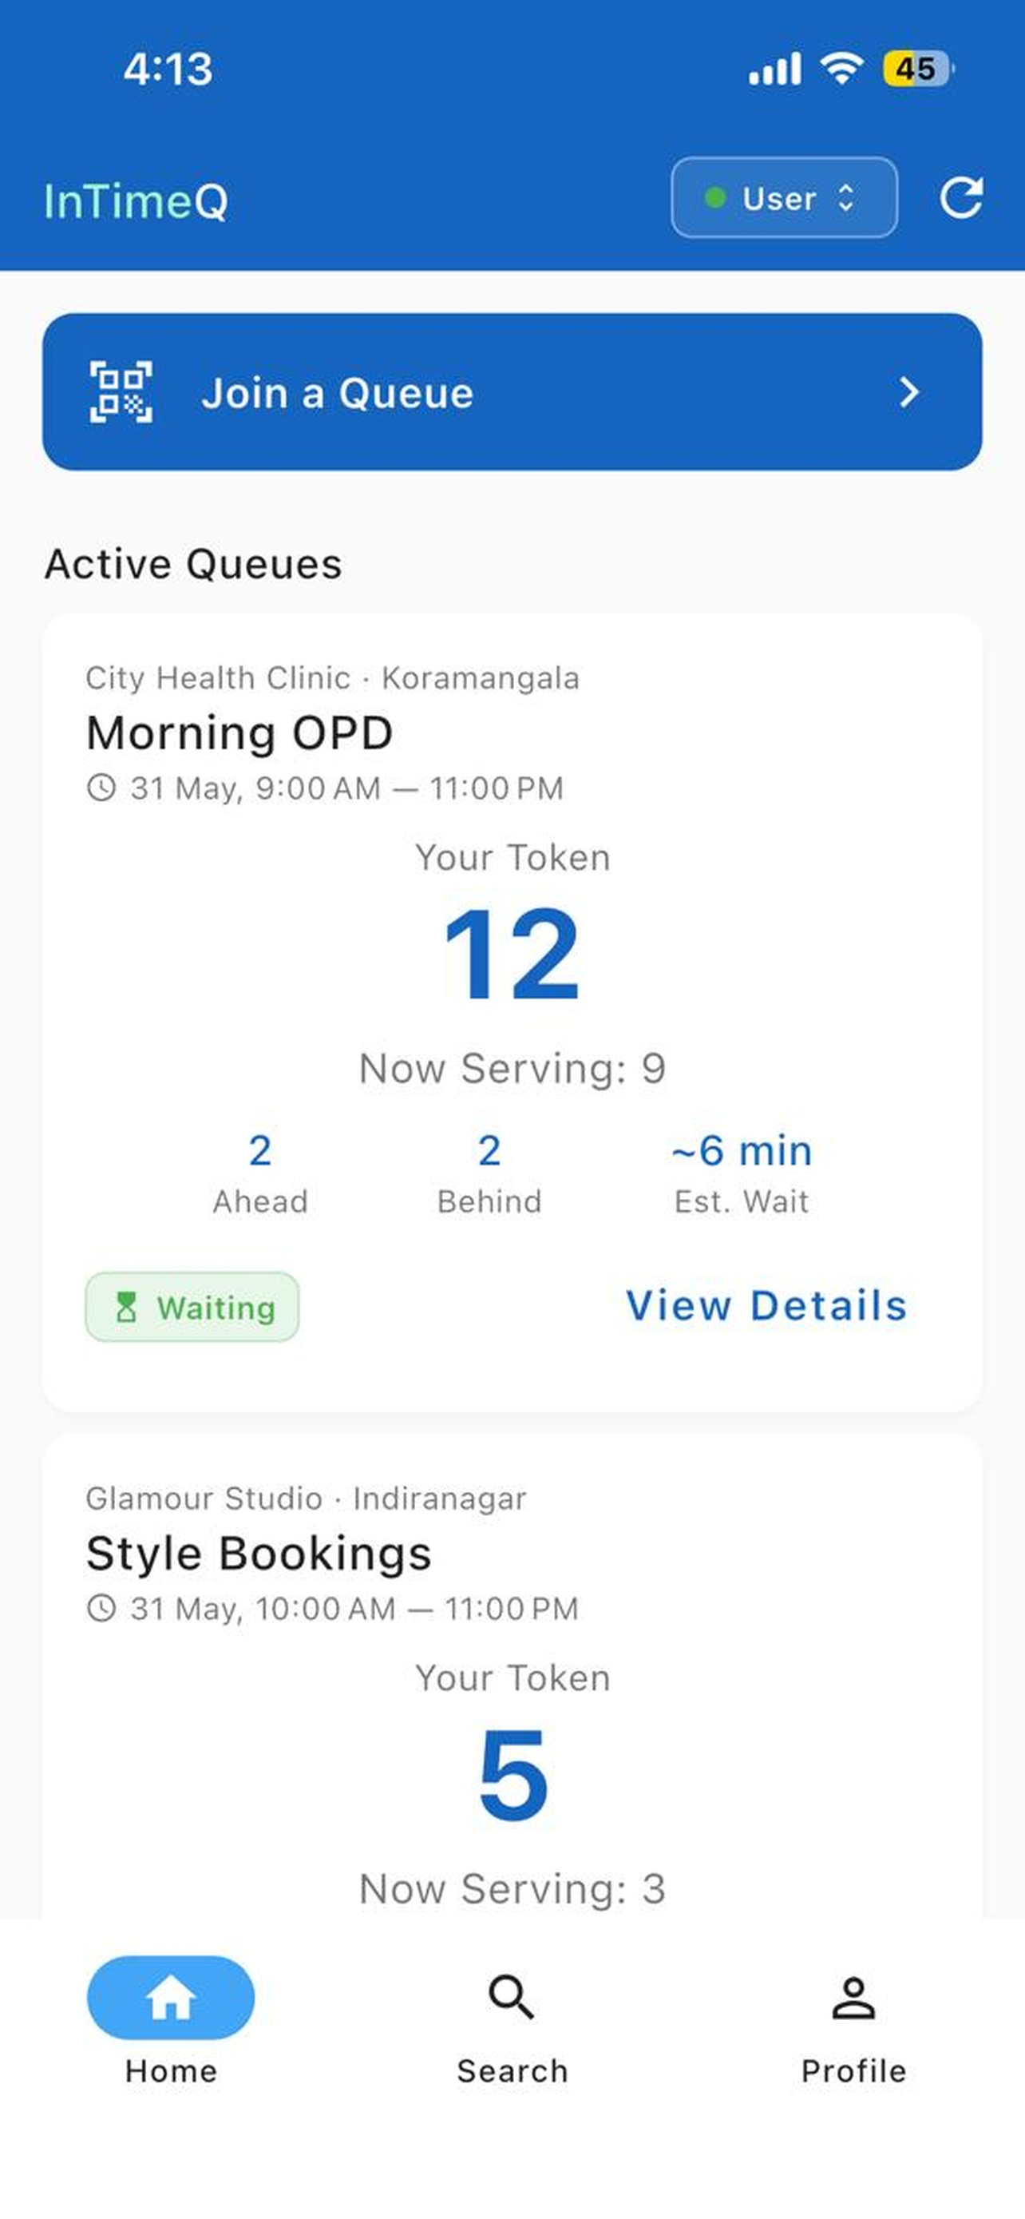Click the clock icon under Morning OPD
1025x2219 pixels.
(101, 788)
